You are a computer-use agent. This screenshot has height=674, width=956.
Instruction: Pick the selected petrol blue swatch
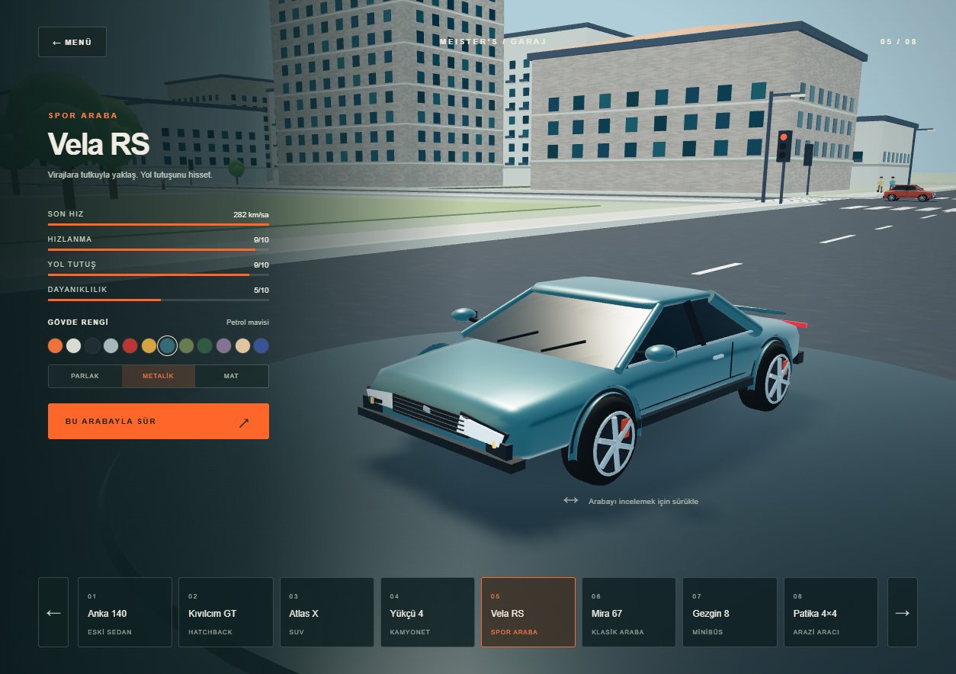168,346
